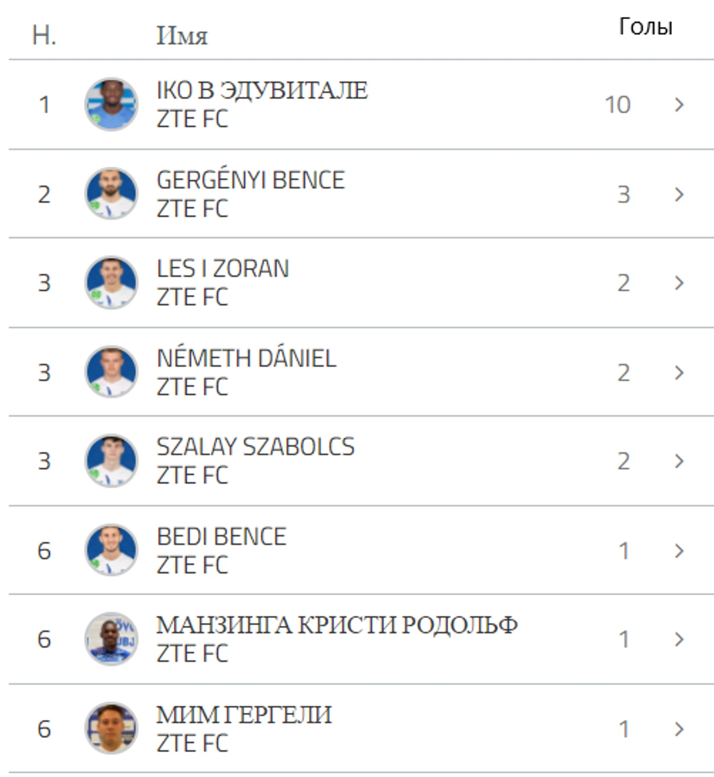Click the Имя column header
The image size is (714, 777).
182,36
